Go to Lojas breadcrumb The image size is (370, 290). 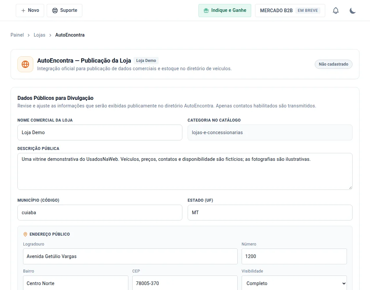(40, 35)
